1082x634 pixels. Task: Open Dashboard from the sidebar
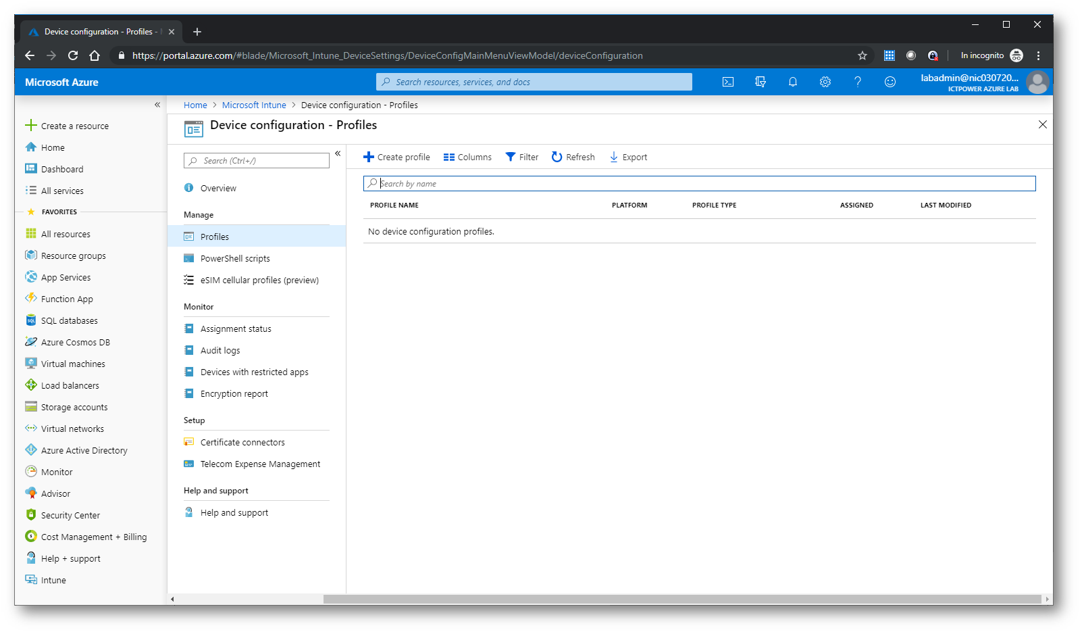pos(62,169)
